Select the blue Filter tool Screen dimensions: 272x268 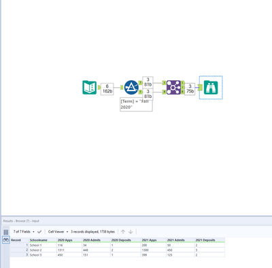[131, 88]
